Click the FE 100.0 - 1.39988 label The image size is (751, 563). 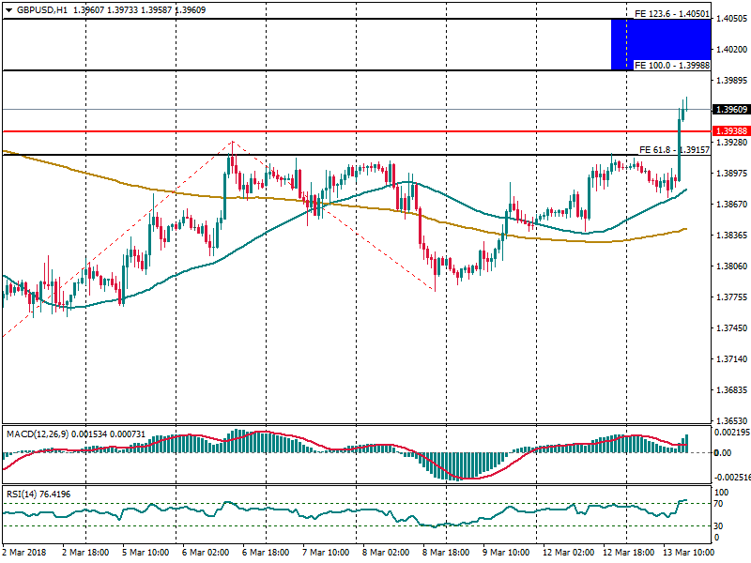[x=671, y=66]
